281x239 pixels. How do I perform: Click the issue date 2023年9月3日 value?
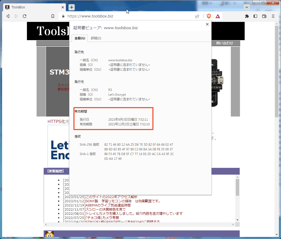point(128,119)
